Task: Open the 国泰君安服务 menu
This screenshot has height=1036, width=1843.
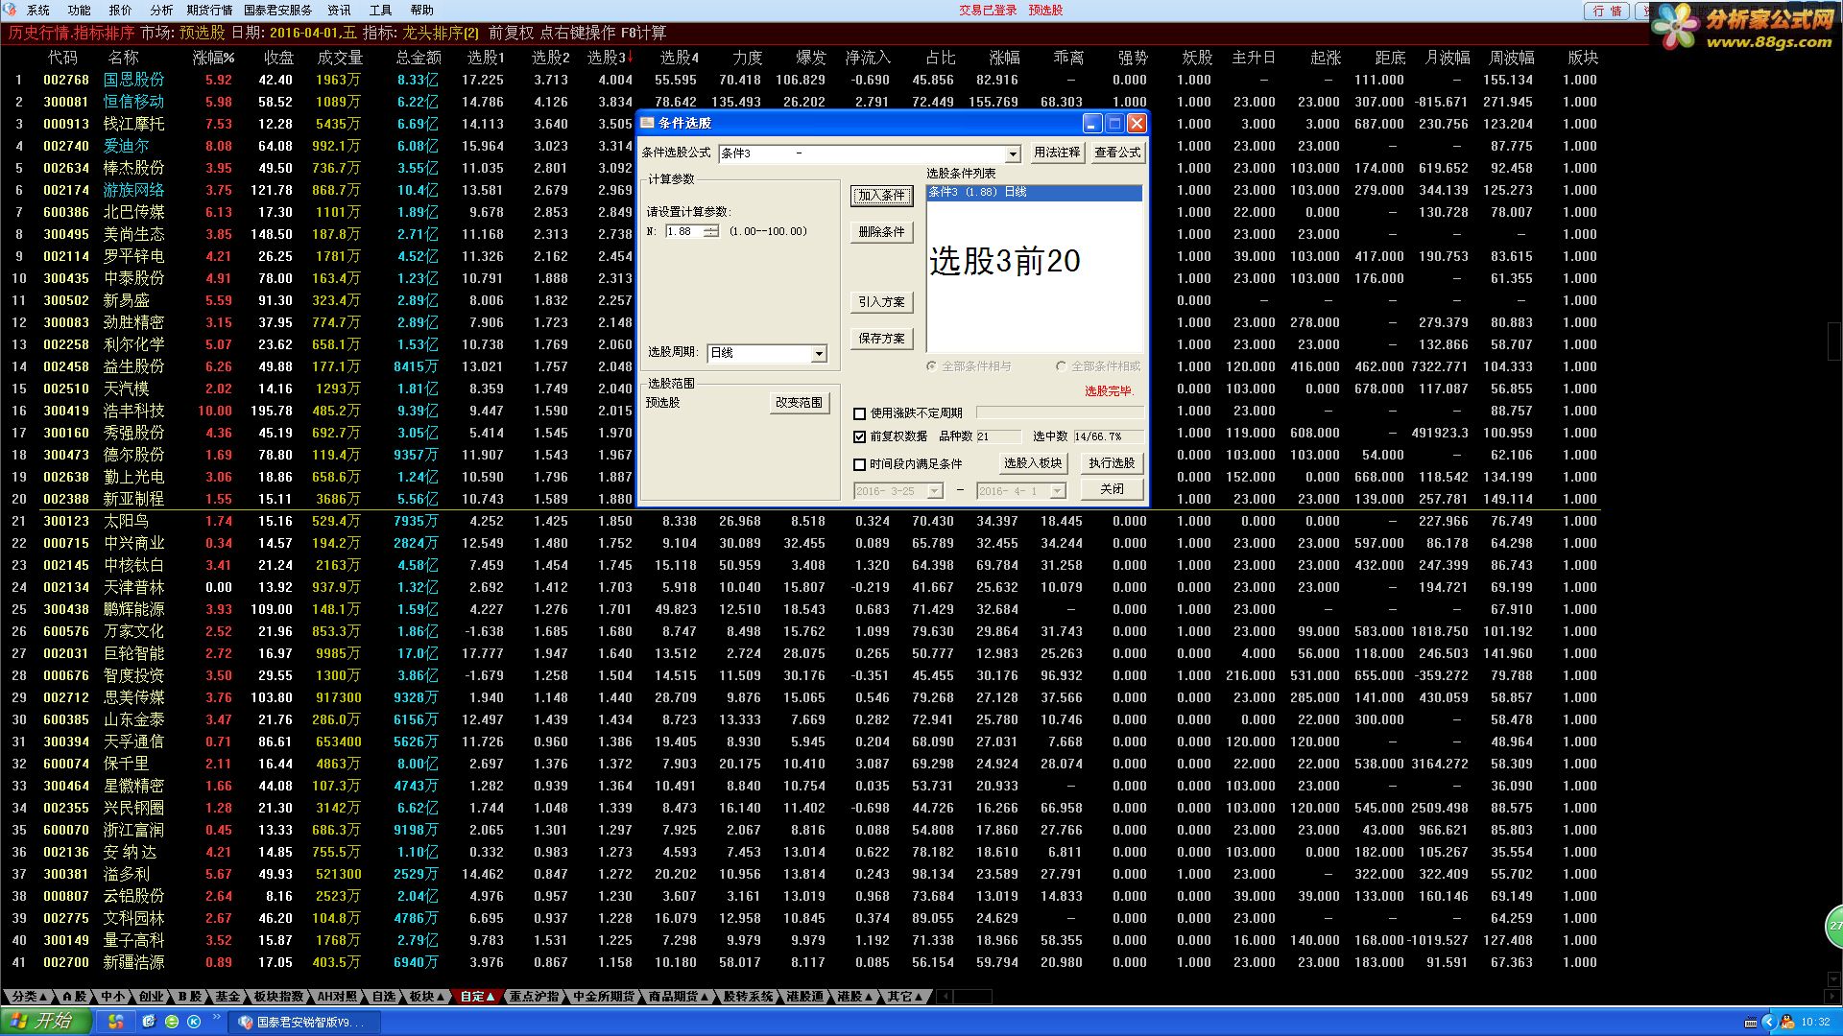Action: [277, 10]
